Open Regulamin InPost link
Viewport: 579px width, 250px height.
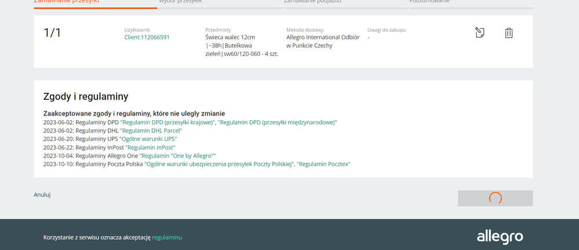coord(150,147)
